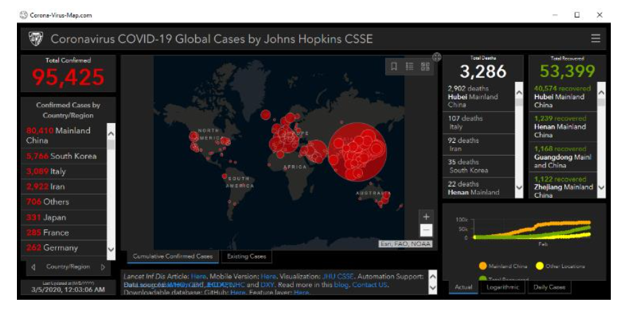This screenshot has height=314, width=623.
Task: Select 5,766 South Korea row
Action: [x=64, y=156]
